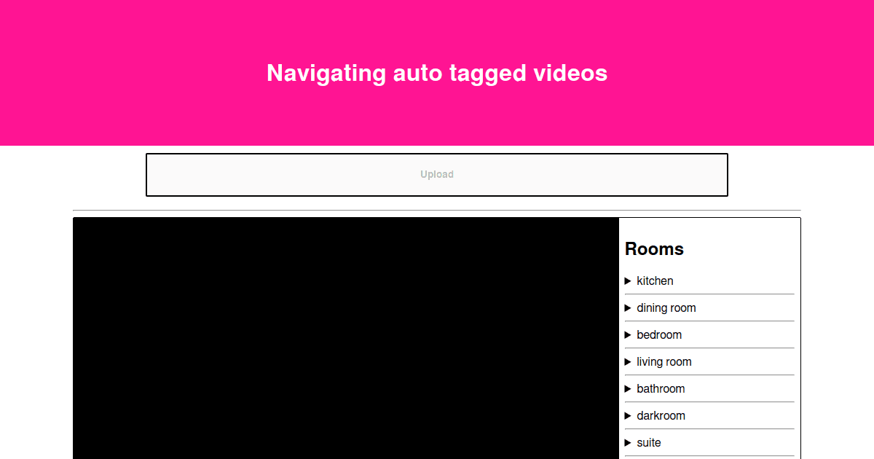The image size is (874, 459).
Task: Click the arrow beside bathroom
Action: [628, 389]
